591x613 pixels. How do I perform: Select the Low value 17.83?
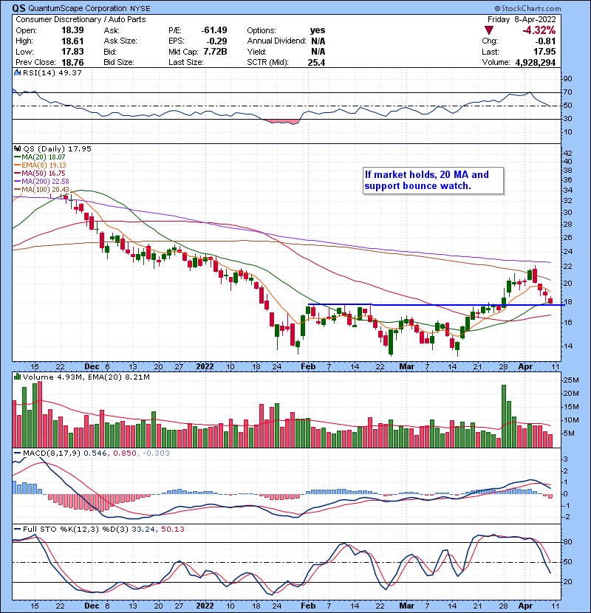(x=72, y=52)
